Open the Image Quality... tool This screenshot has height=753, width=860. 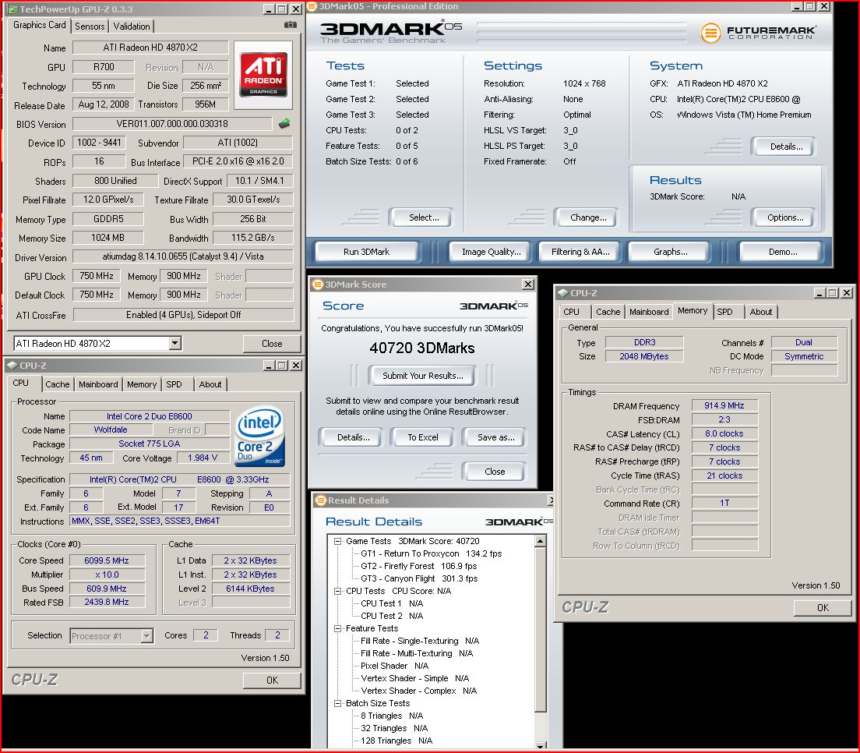click(492, 252)
